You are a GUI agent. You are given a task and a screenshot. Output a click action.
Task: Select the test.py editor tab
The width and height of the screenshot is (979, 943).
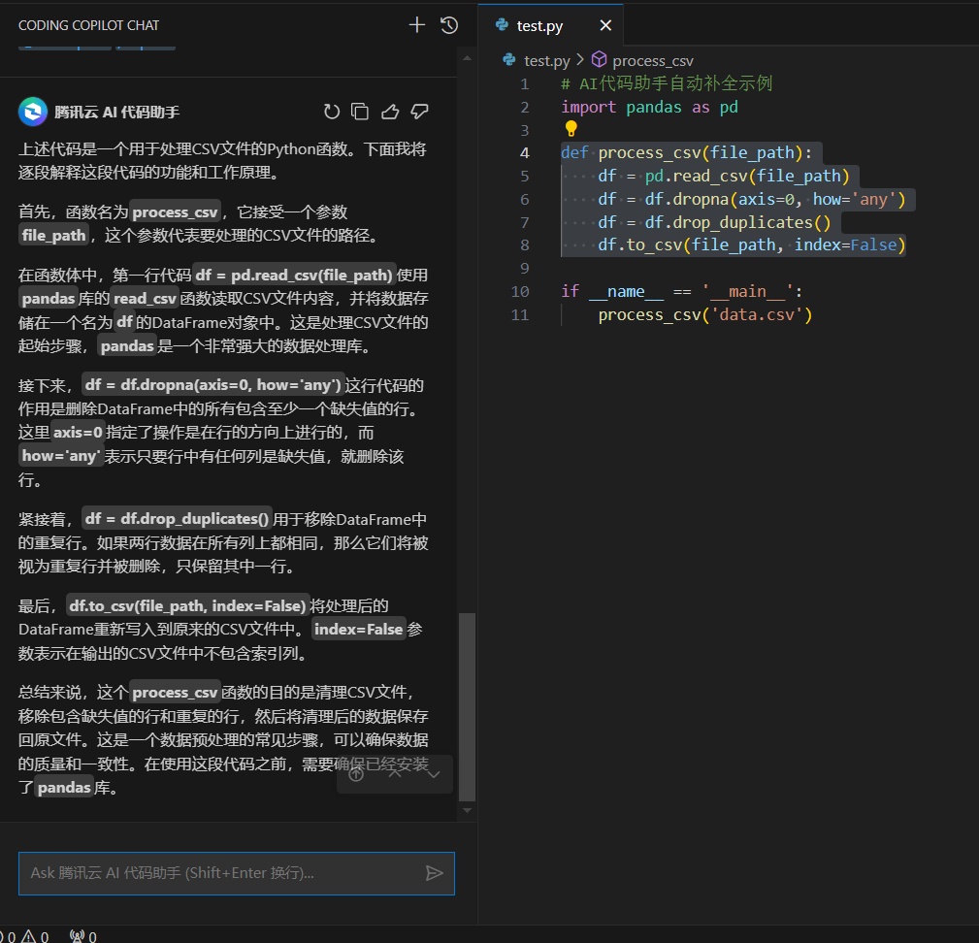[551, 25]
